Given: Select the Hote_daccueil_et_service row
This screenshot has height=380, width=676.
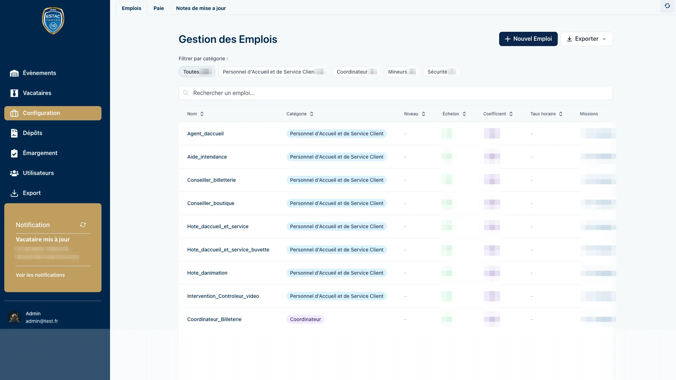Looking at the screenshot, I should [396, 226].
